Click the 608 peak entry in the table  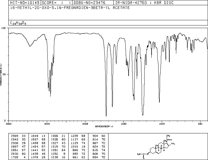(99, 154)
